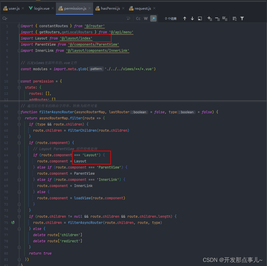This screenshot has width=267, height=266.
Task: Add selection for next occurrence icon
Action: (x=210, y=18)
